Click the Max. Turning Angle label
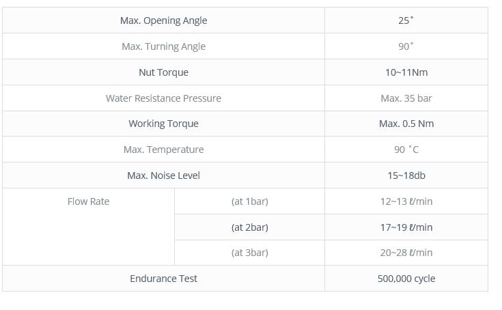This screenshot has width=502, height=310. point(164,46)
